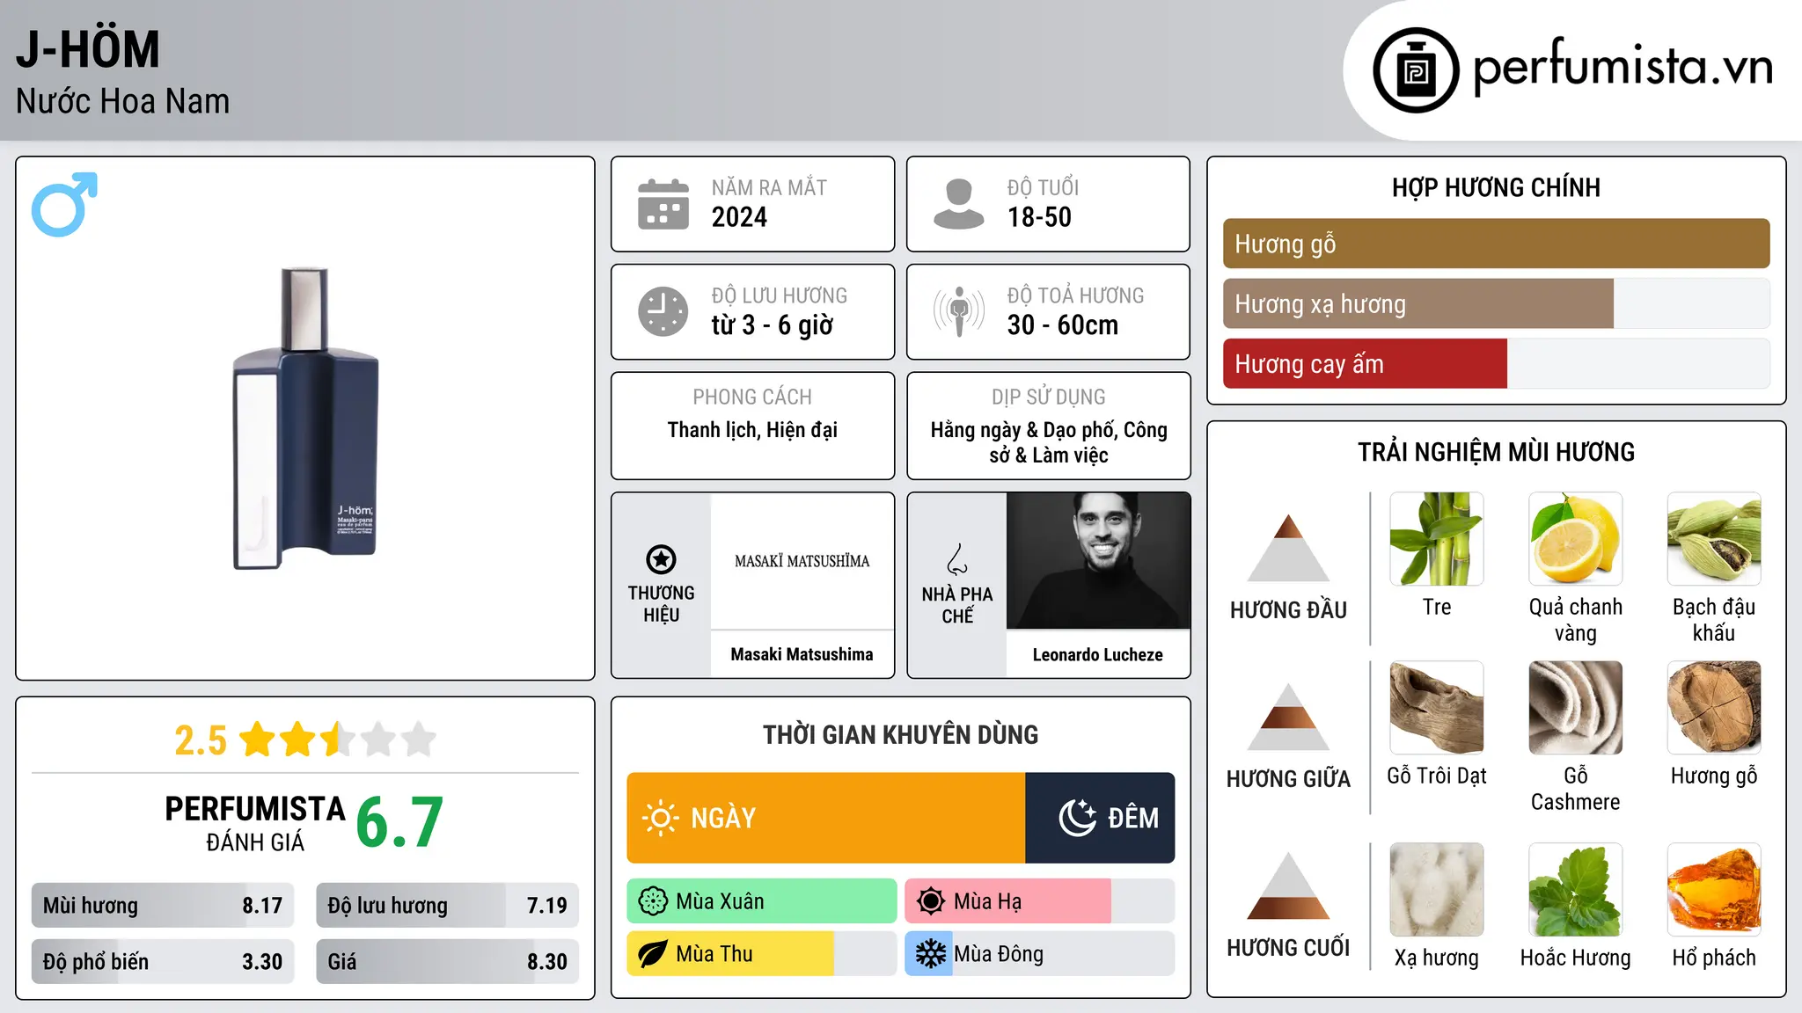The height and width of the screenshot is (1013, 1802).
Task: Click the star rating number 2.5
Action: [x=201, y=740]
